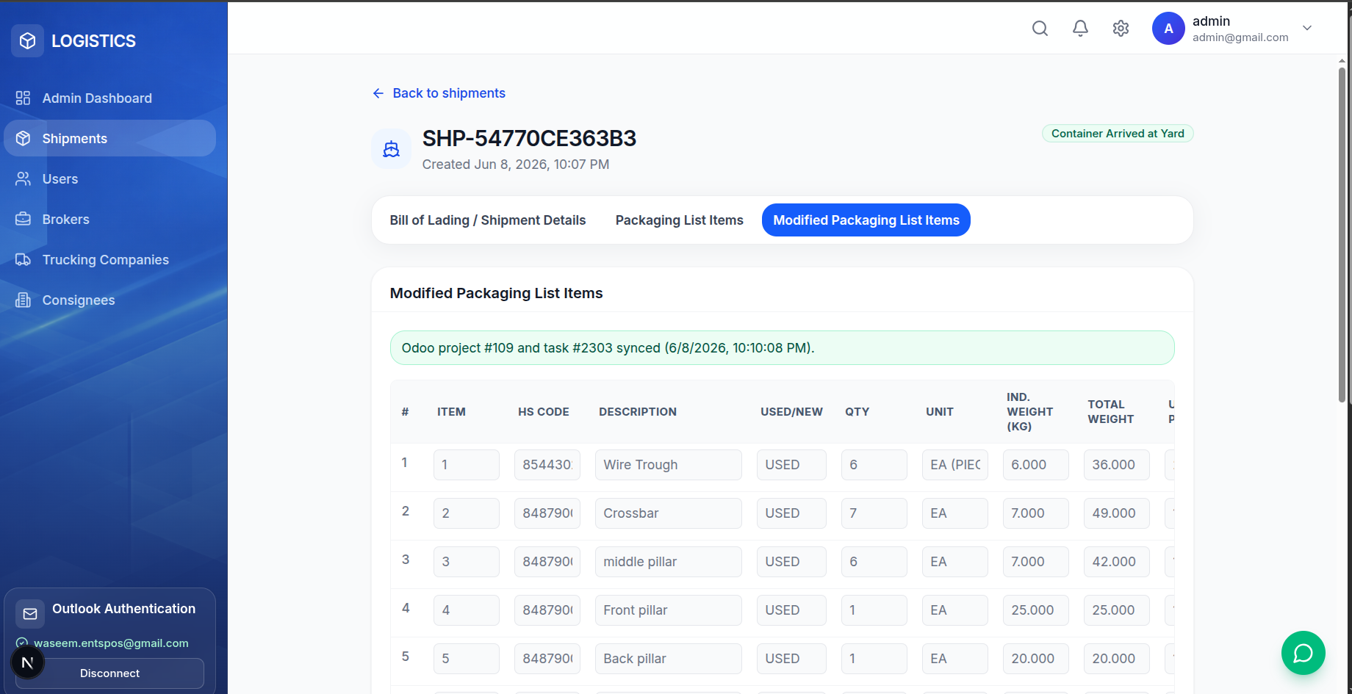Open the green chat bubble widget
This screenshot has height=694, width=1352.
click(1303, 653)
